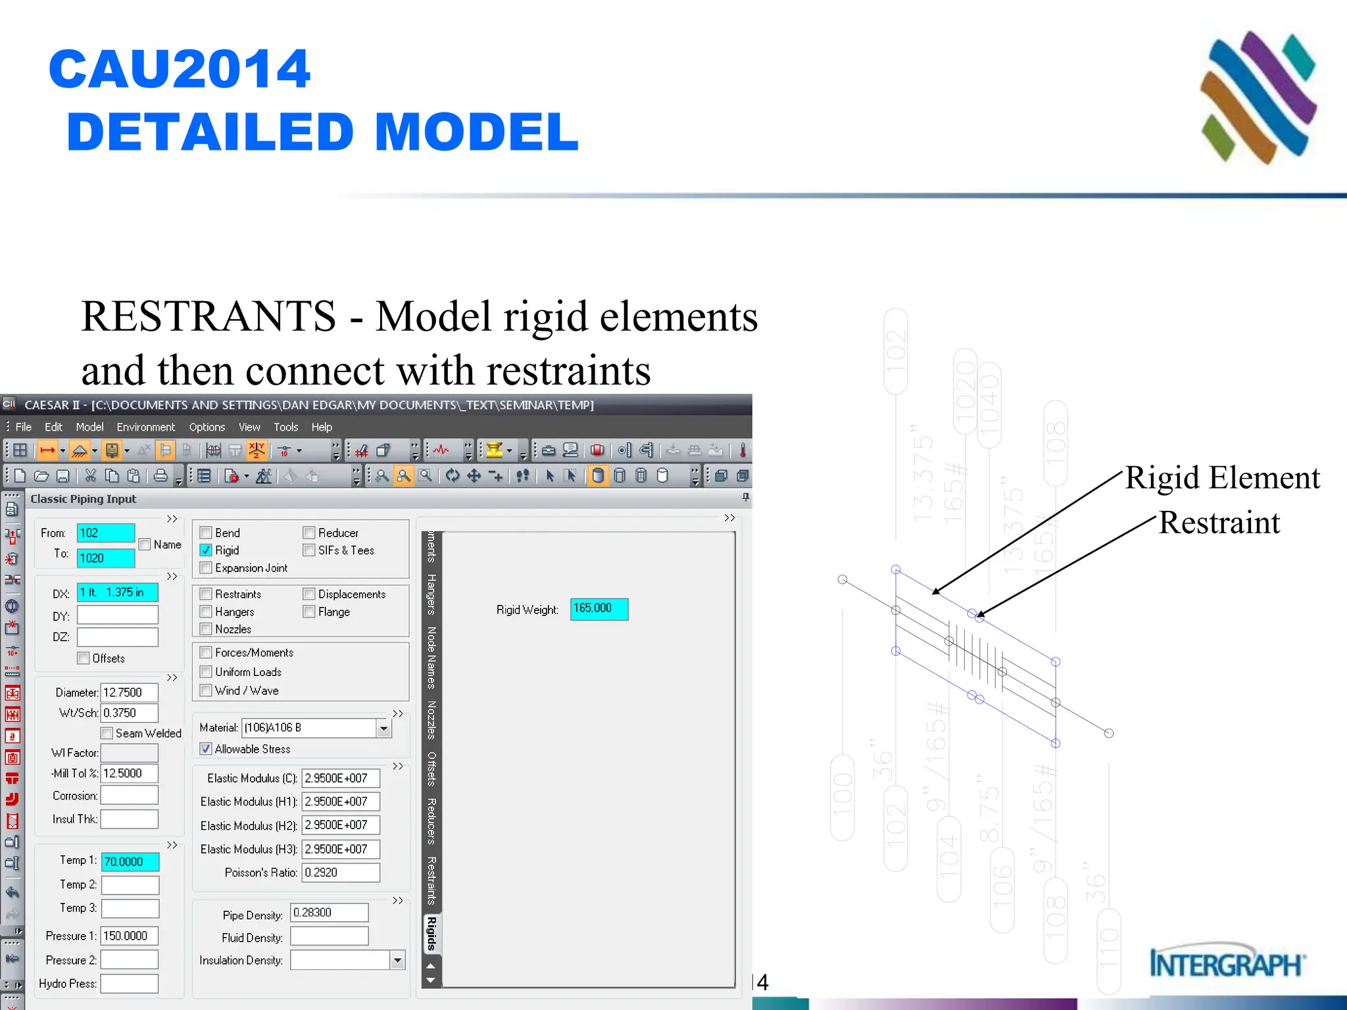
Task: Click the Orbit rotate view icon
Action: [x=453, y=476]
